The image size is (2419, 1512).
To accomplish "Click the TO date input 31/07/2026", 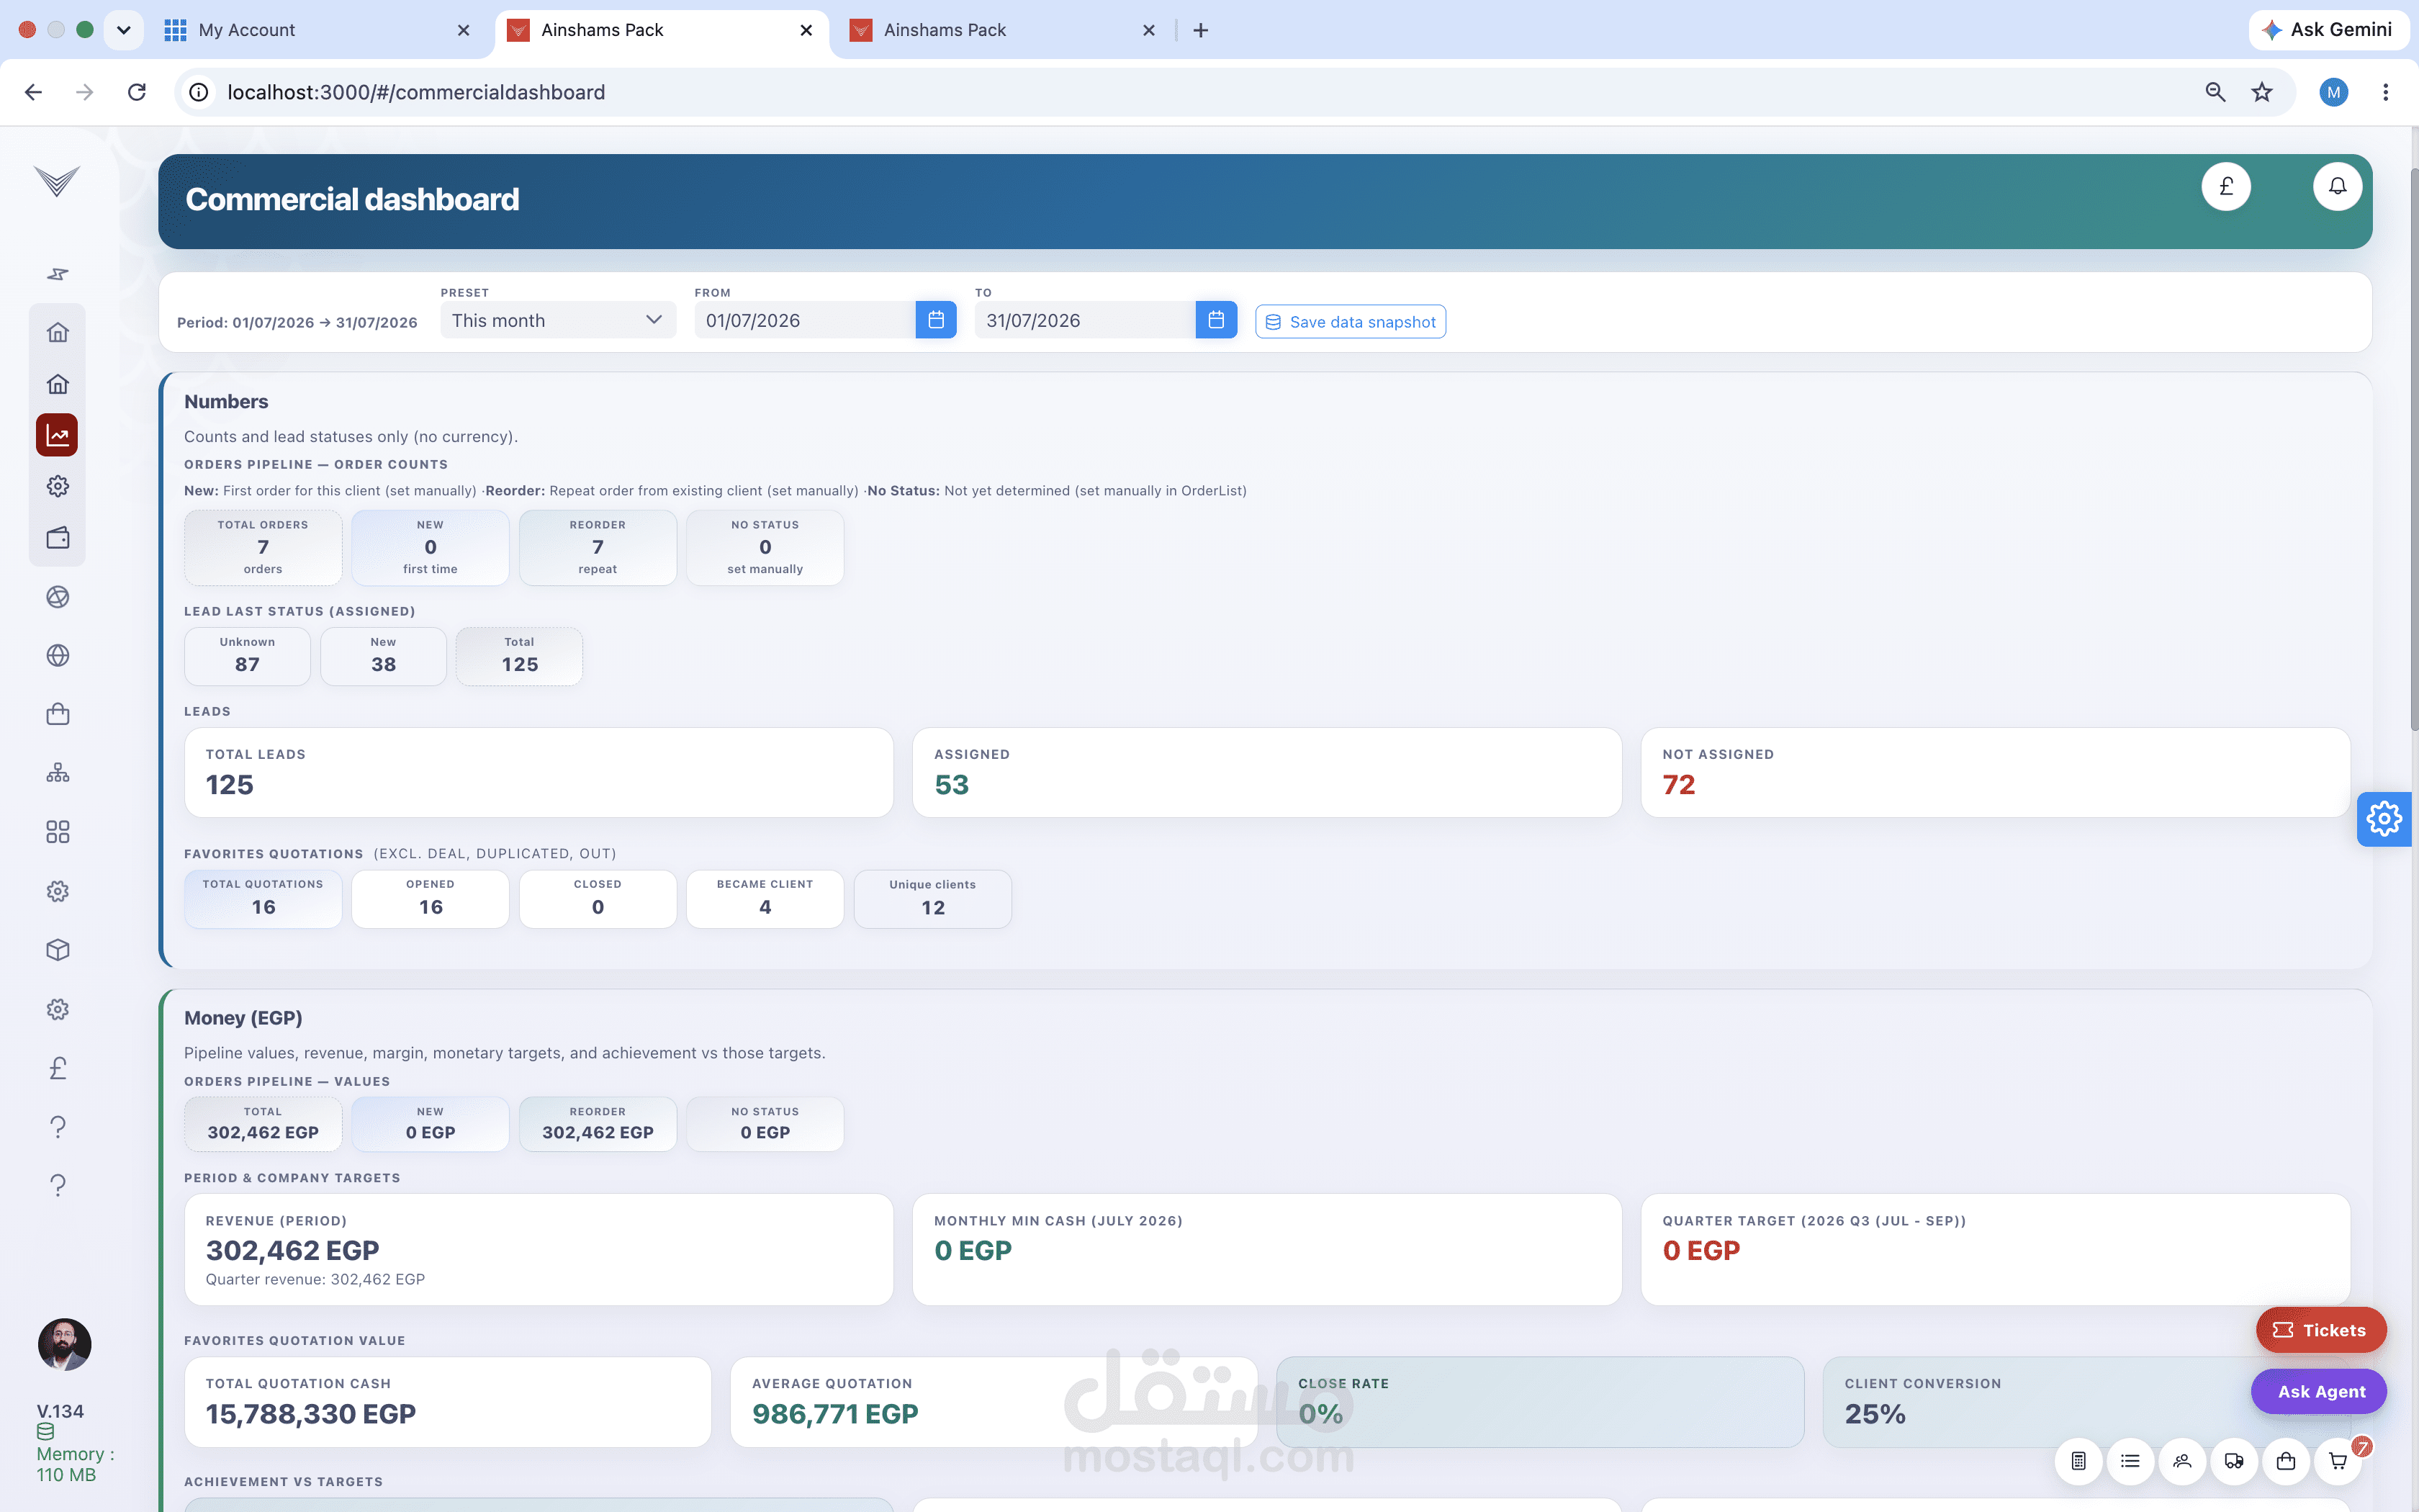I will click(1084, 320).
